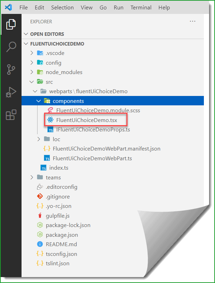The height and width of the screenshot is (283, 215).
Task: Click the Node icon of package.json
Action: tap(40, 235)
